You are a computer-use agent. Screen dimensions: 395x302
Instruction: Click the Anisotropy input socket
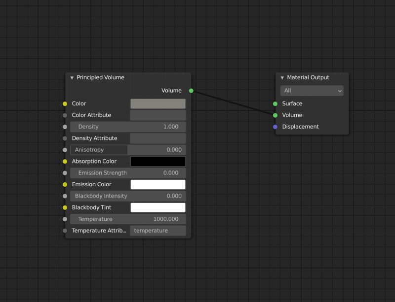(x=65, y=150)
